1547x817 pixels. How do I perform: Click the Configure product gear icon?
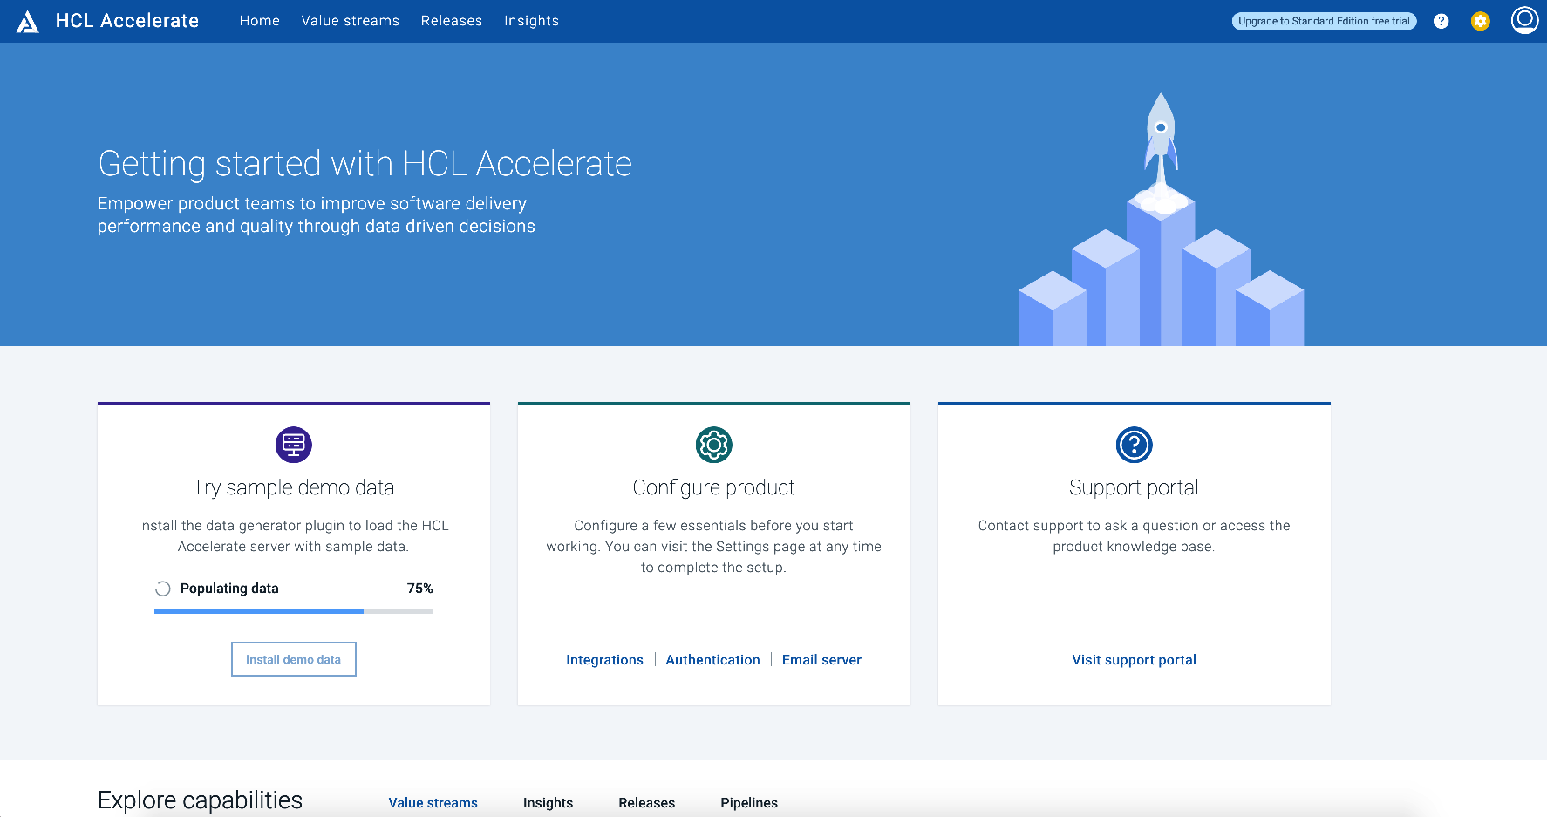point(714,445)
